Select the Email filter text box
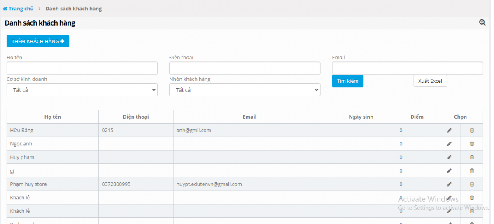 [x=407, y=68]
